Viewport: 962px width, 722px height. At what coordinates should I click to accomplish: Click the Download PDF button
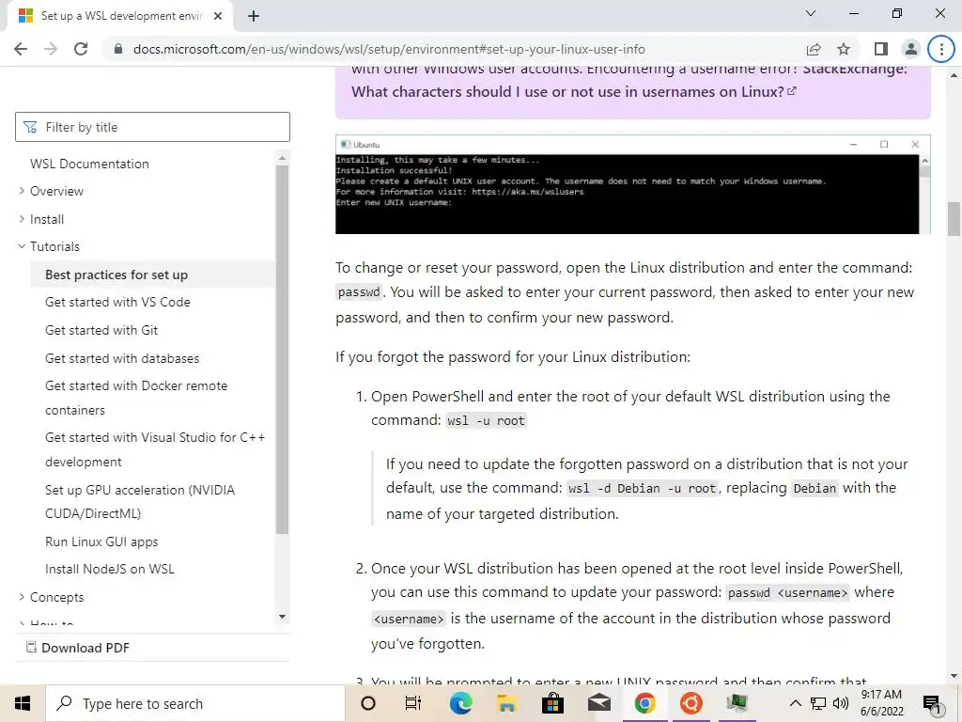(78, 648)
